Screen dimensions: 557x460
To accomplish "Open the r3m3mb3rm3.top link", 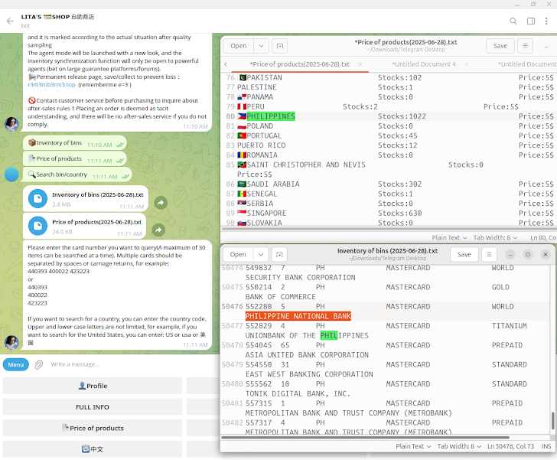I will (x=51, y=85).
